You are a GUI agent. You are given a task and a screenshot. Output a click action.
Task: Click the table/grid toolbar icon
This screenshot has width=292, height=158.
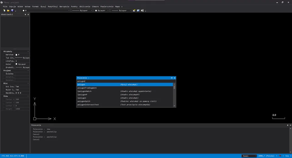coord(138,11)
